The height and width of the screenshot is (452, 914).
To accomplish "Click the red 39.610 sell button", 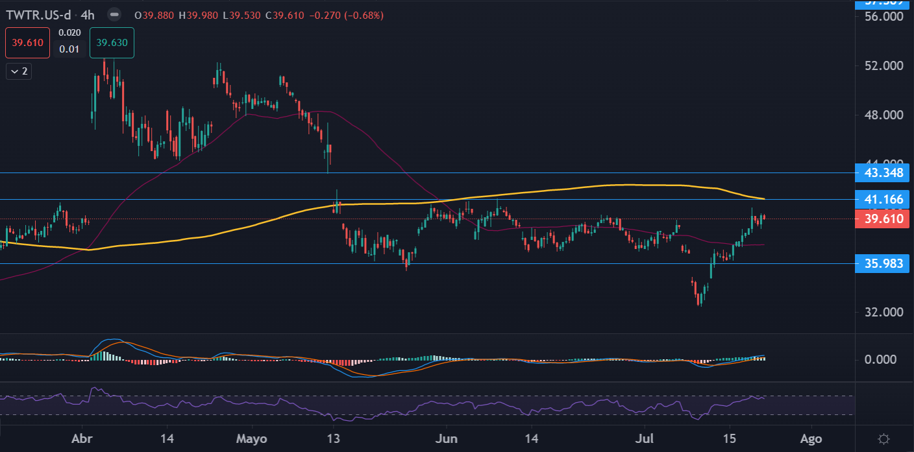I will point(27,43).
